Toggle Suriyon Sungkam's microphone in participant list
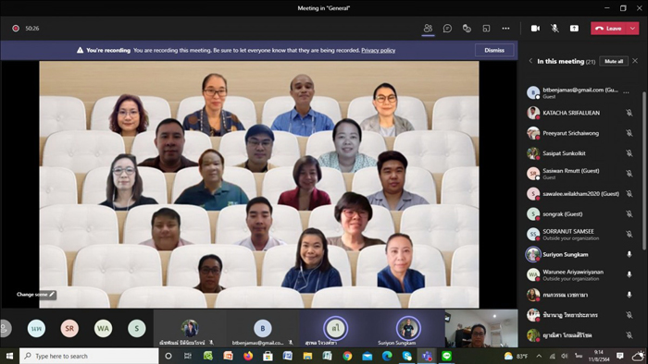 coord(629,254)
